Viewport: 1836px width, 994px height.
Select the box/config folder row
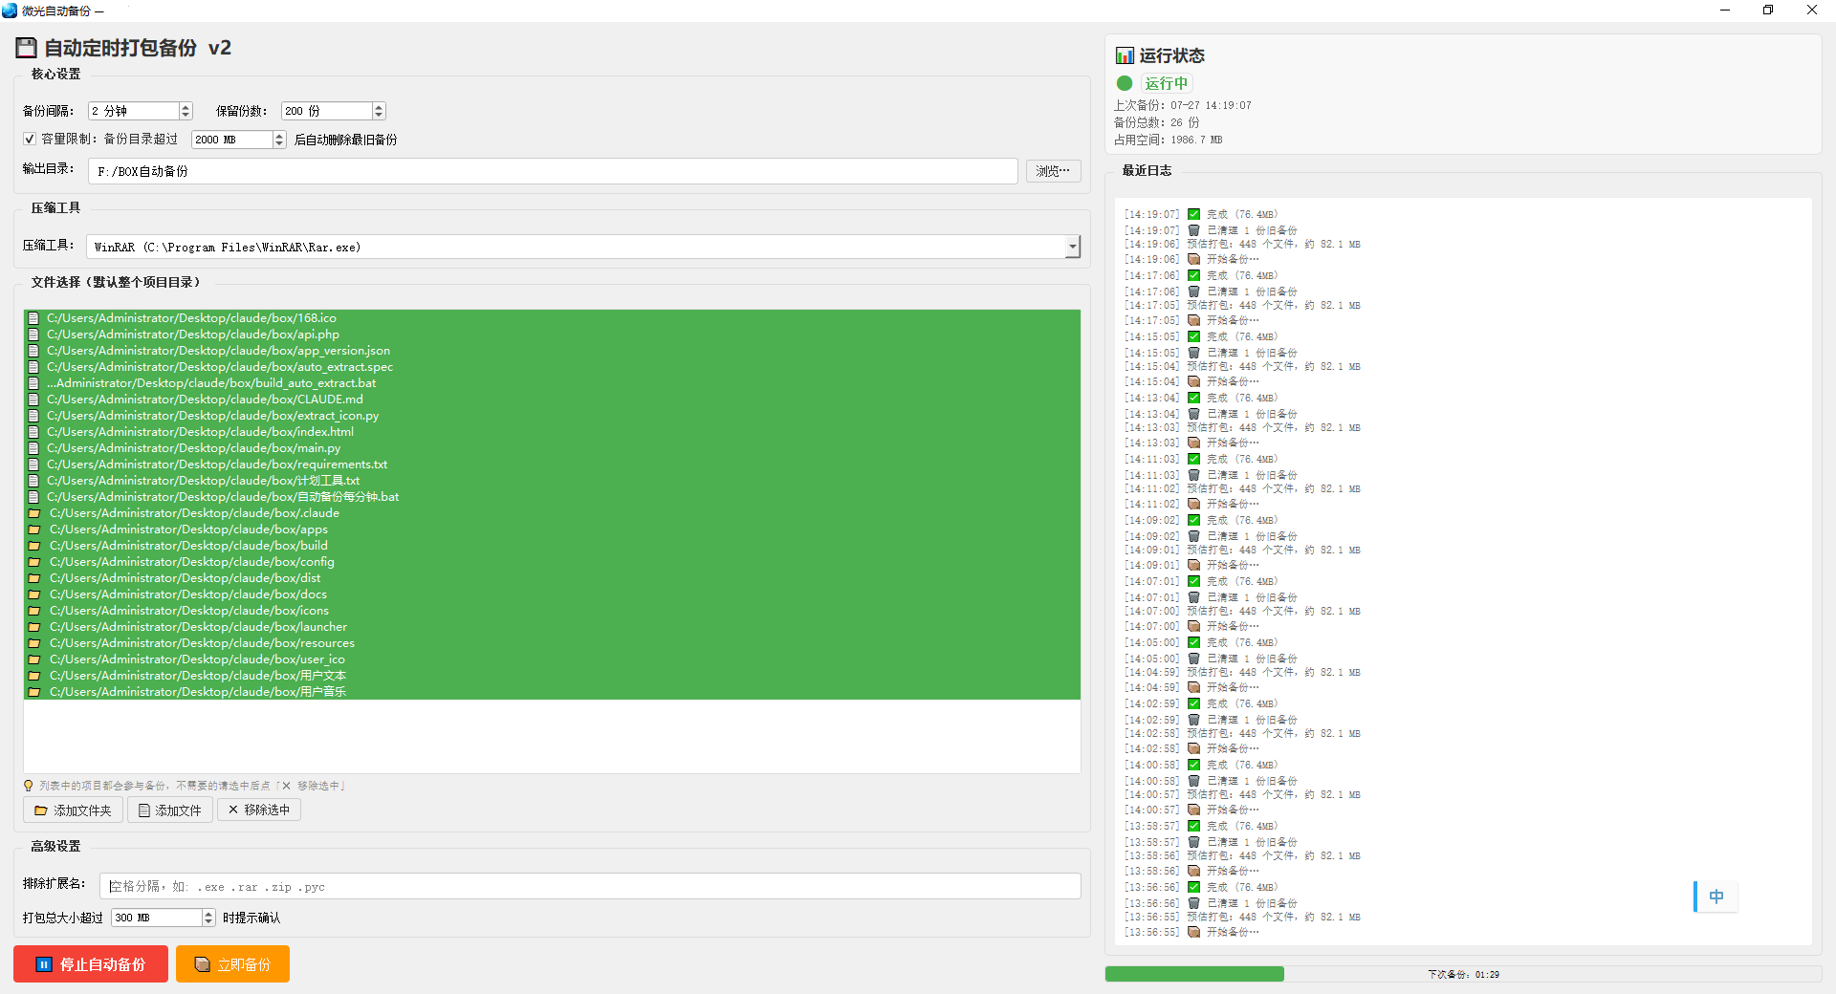tap(552, 562)
